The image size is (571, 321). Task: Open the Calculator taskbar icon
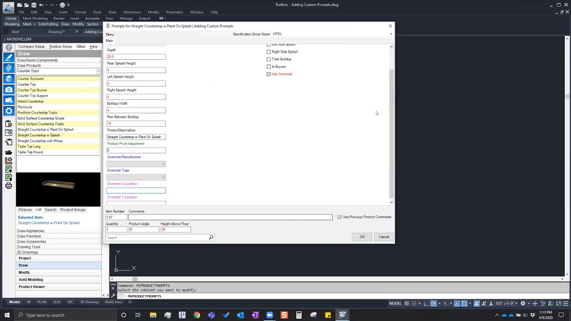pos(299,315)
